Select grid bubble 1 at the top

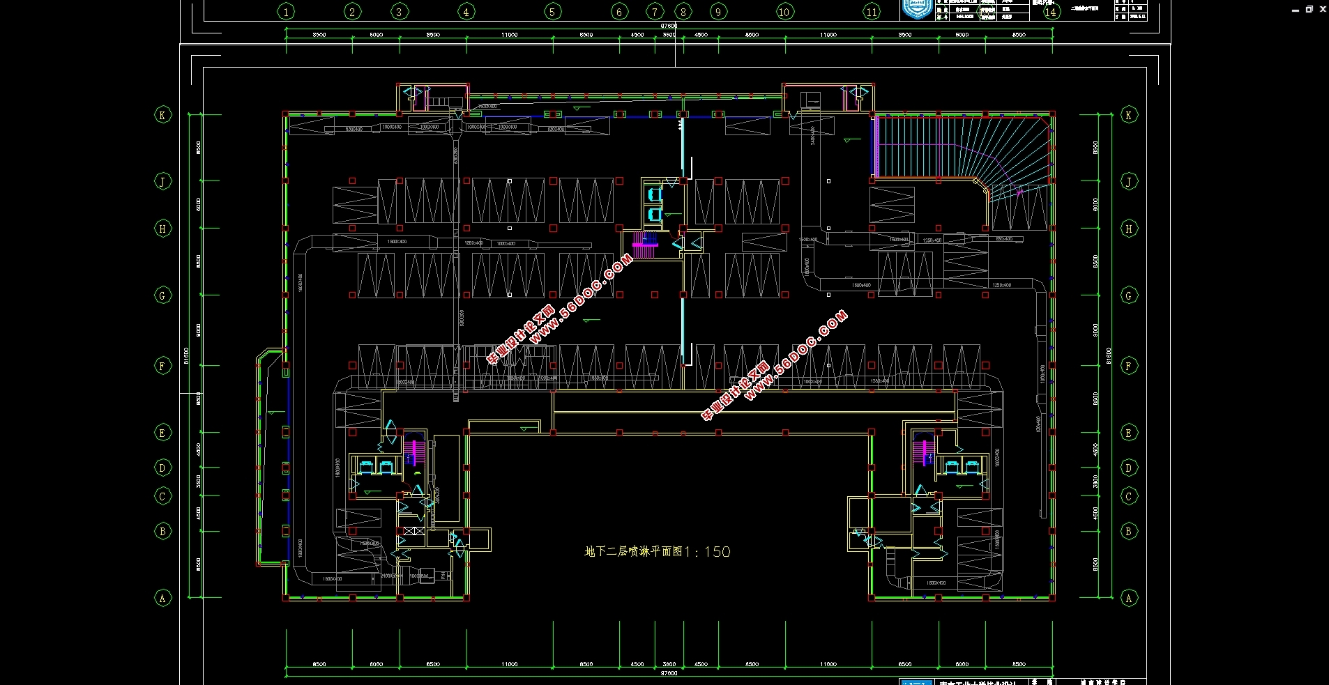[x=285, y=11]
